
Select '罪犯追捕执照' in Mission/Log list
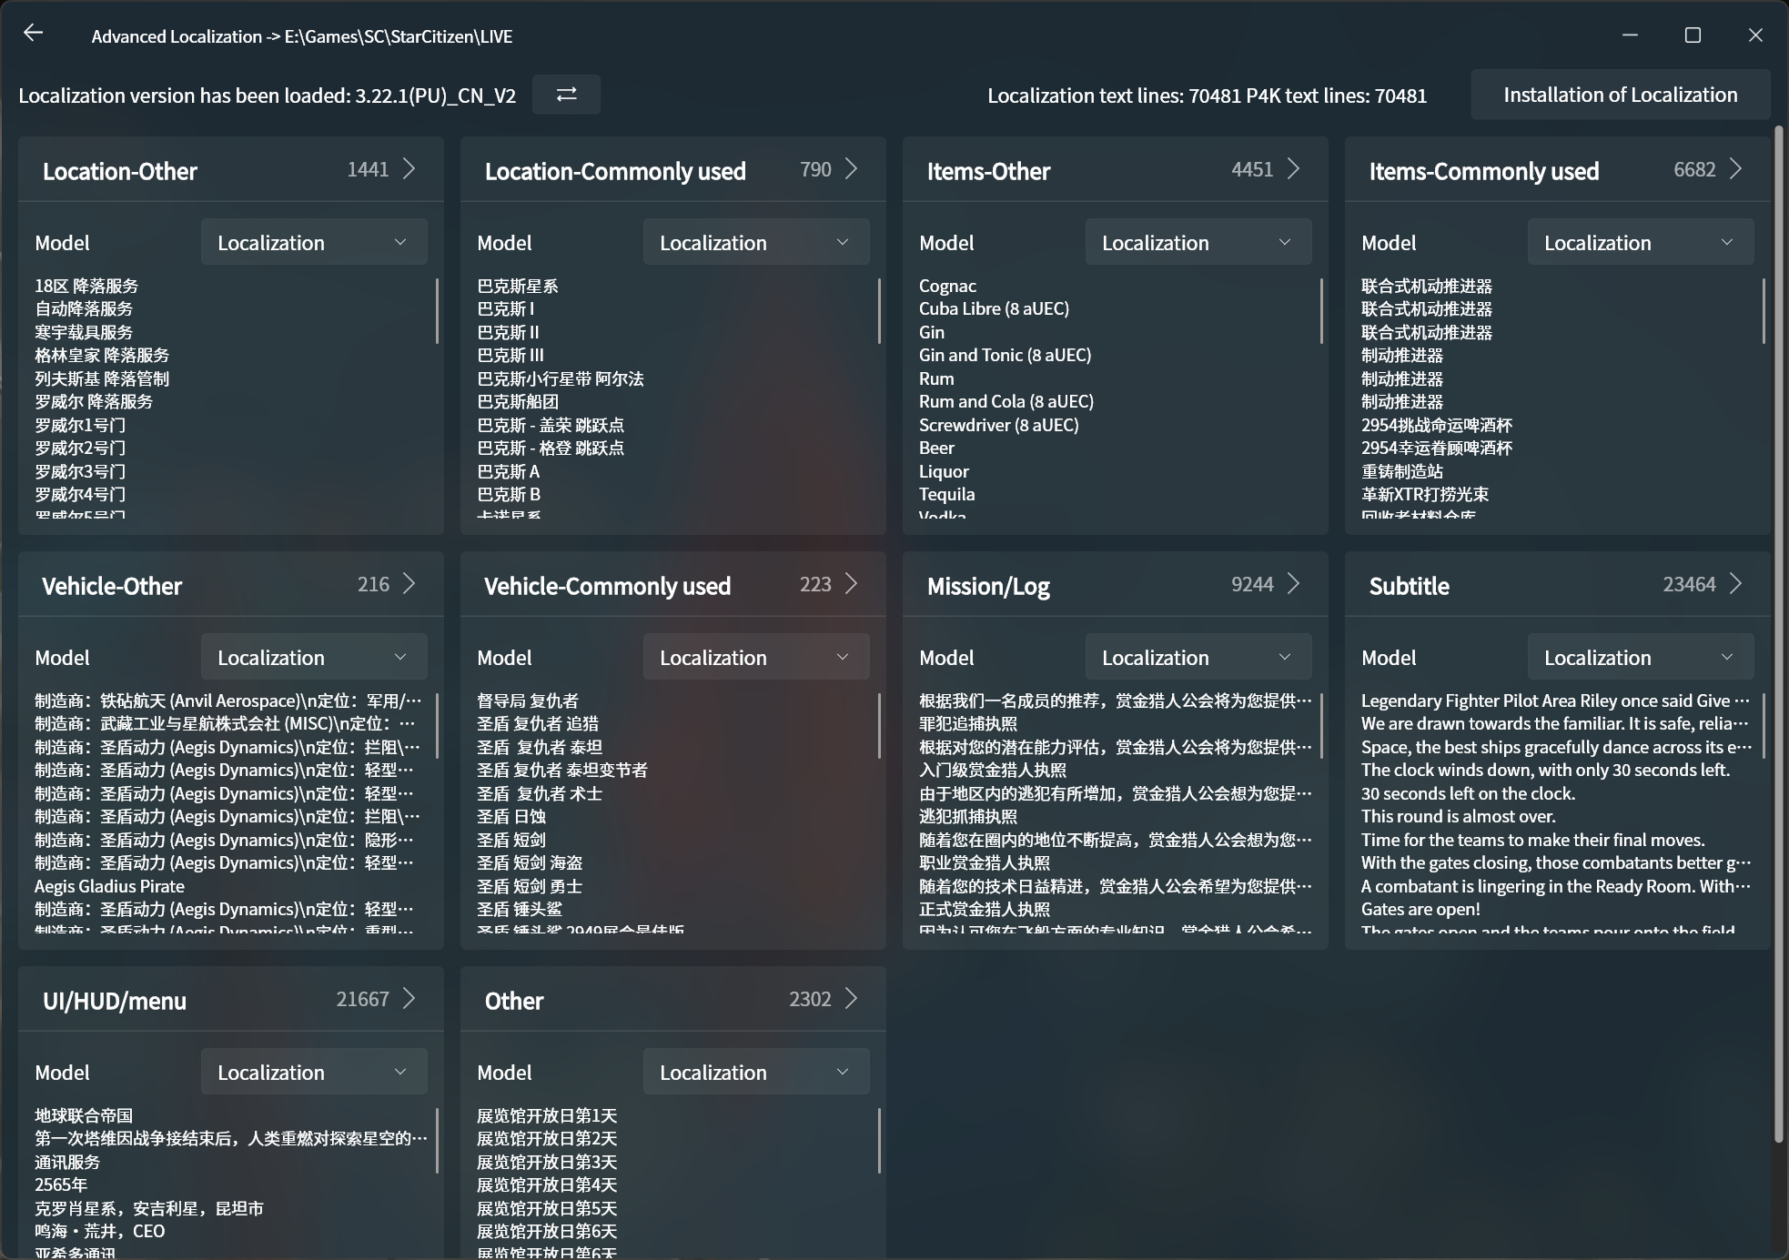tap(968, 723)
